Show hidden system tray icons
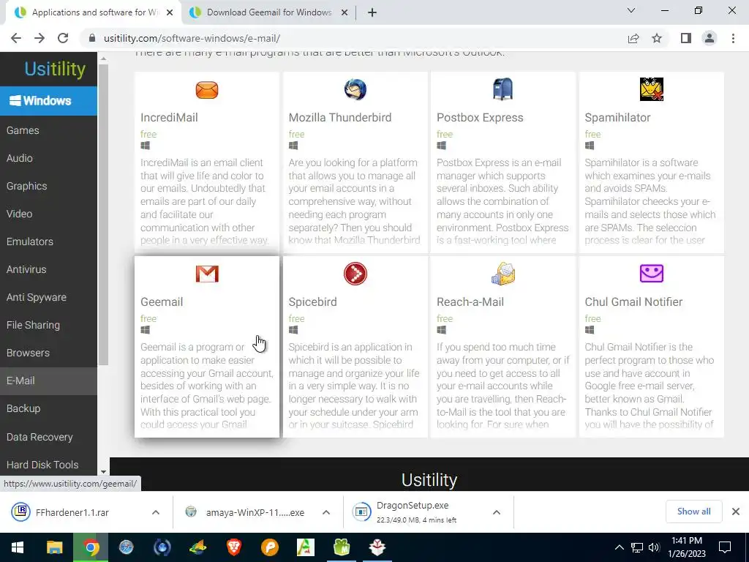Screen dimensions: 749x562 619,547
